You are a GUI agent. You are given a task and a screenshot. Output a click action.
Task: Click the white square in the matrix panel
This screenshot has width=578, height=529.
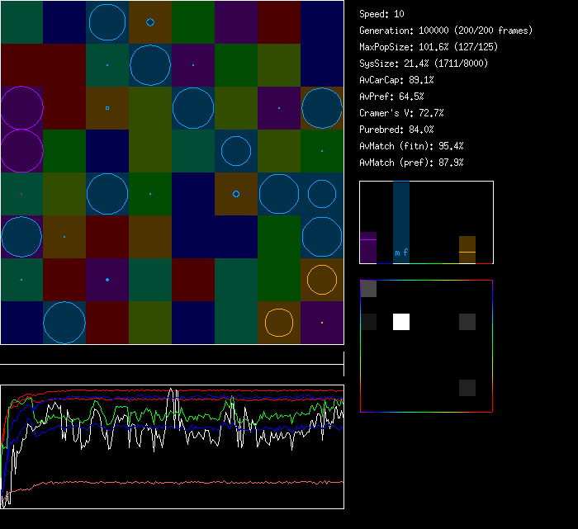400,322
